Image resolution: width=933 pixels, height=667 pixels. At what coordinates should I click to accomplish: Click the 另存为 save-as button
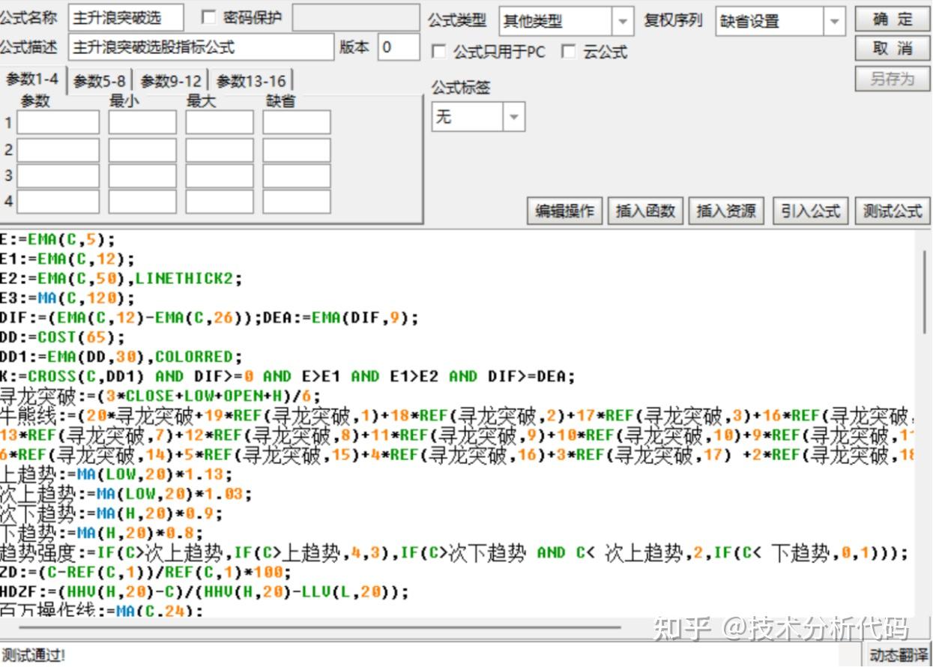(x=892, y=78)
